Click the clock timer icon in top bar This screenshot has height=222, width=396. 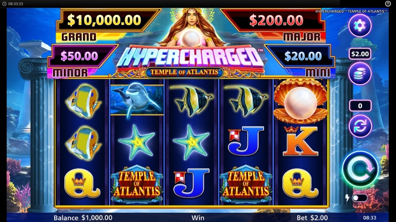coord(4,4)
